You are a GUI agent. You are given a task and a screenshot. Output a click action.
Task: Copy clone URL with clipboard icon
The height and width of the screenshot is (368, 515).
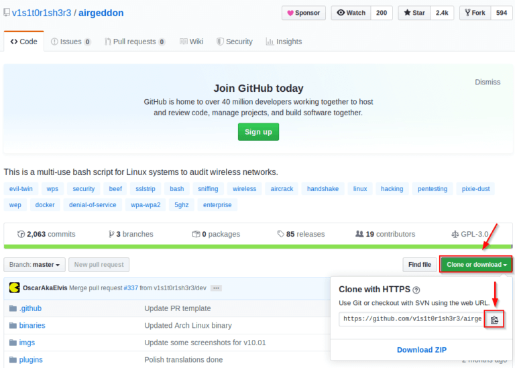coord(494,320)
